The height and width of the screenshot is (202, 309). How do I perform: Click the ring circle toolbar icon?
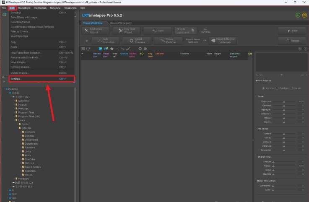click(140, 49)
